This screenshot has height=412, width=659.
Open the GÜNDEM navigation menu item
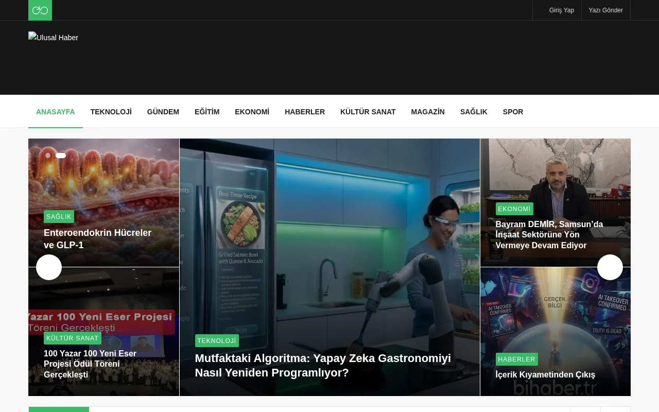(163, 112)
